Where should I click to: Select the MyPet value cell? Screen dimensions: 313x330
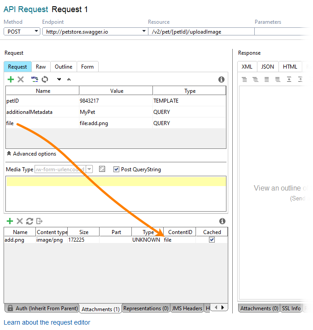pyautogui.click(x=116, y=112)
